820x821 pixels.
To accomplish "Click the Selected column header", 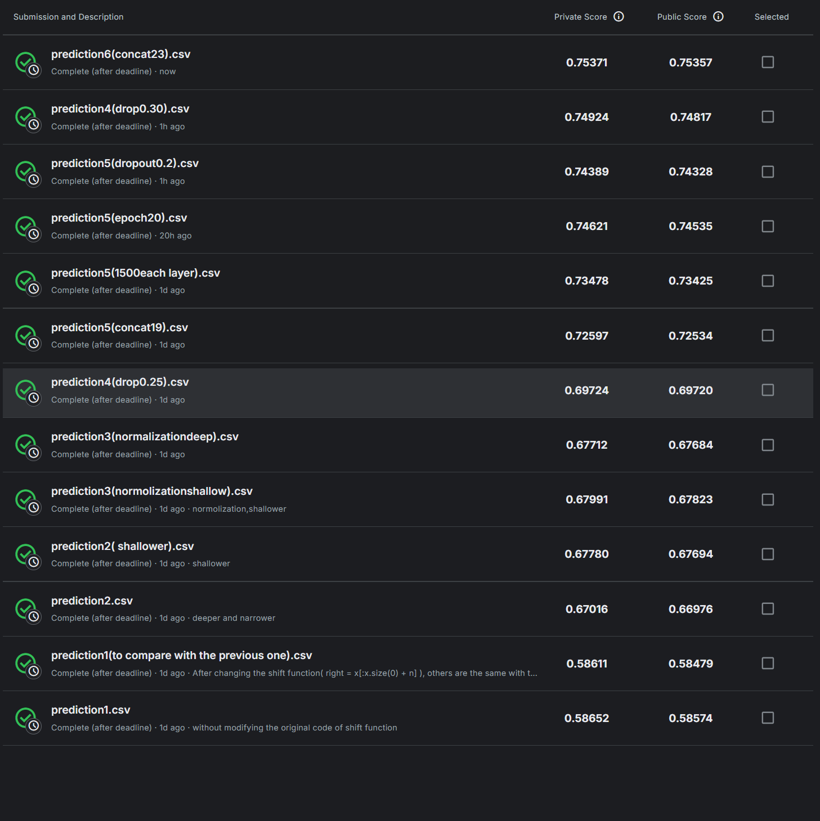I will tap(772, 17).
